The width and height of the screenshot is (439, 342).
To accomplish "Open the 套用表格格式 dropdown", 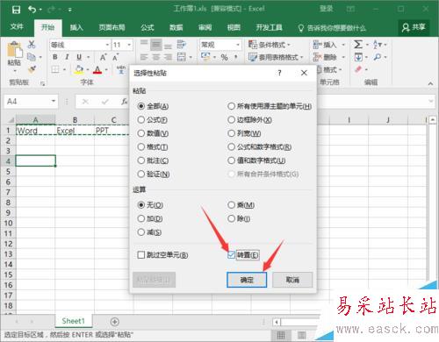I will coord(276,57).
